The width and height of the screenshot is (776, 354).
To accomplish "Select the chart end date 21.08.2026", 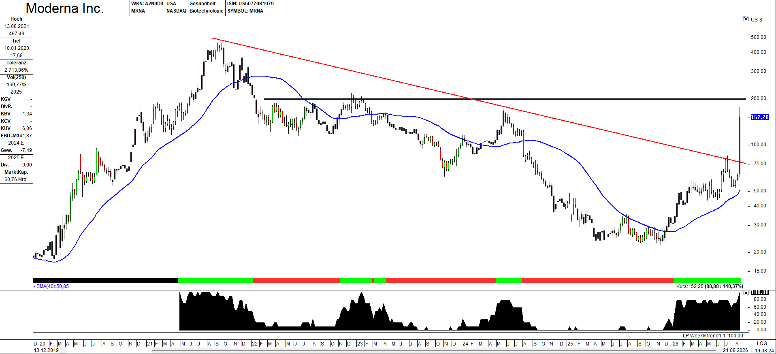I will point(735,350).
